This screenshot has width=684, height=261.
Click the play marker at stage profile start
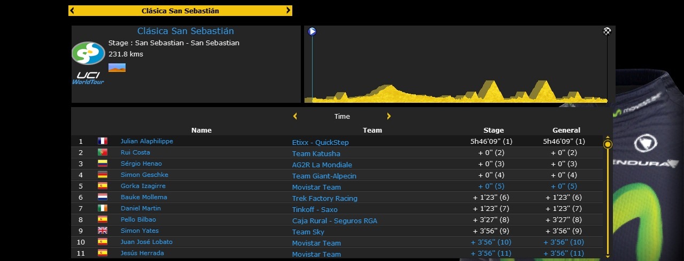click(x=312, y=31)
